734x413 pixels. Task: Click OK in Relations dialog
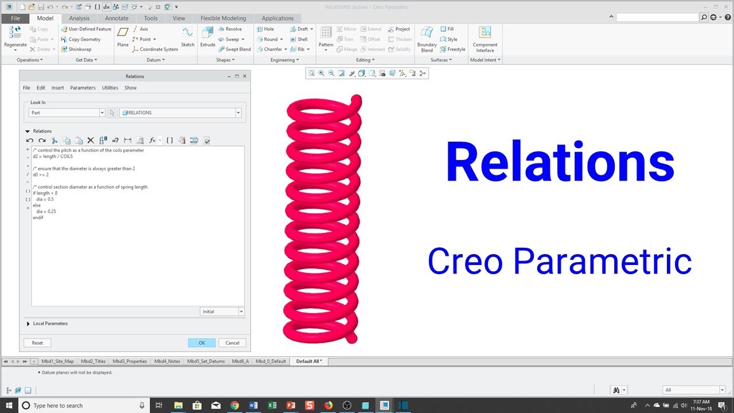pos(202,342)
